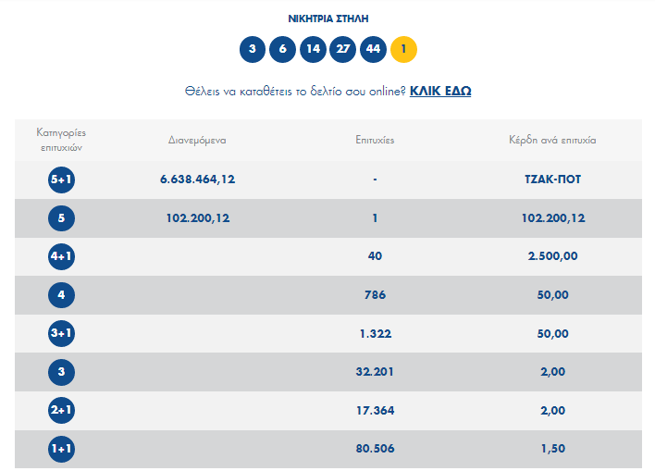655x471 pixels.
Task: Click the Κέρδη ανά επιτυχία column header
Action: tap(552, 141)
